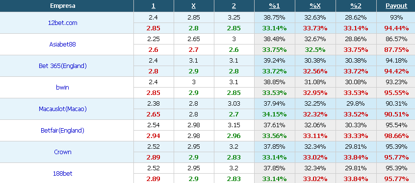This screenshot has height=183, width=415.
Task: Sort by the 1 column header
Action: (x=154, y=6)
